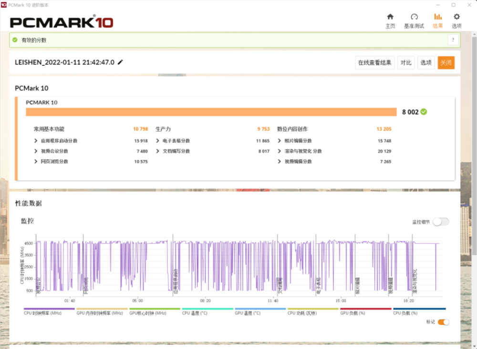Screen dimensions: 477x349
Task: Select CPU 温度 (°C) legend swatch
Action: [207, 309]
